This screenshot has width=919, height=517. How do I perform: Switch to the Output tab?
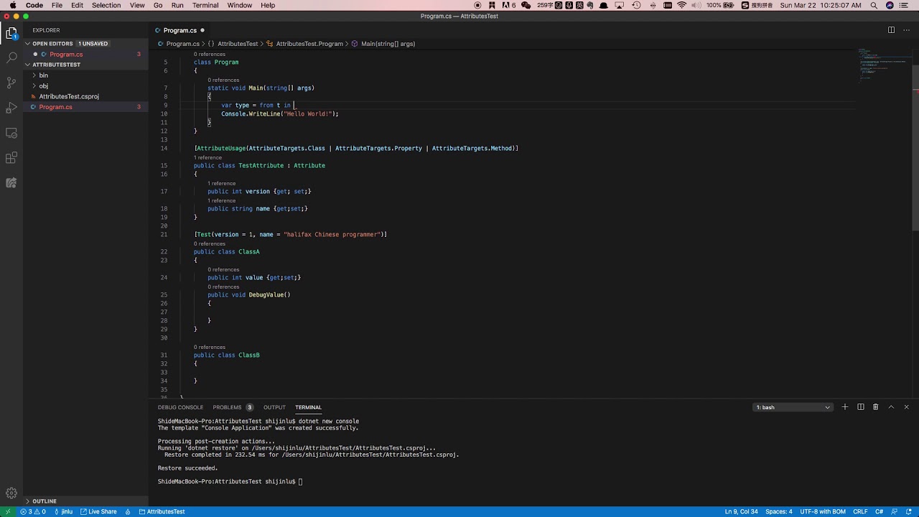tap(274, 407)
